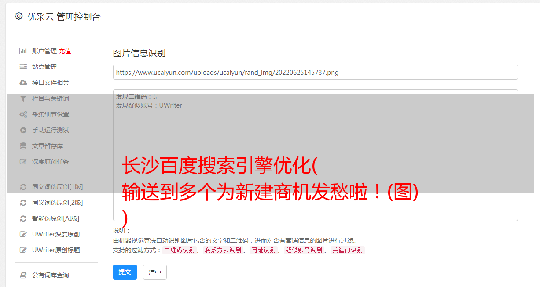Open the gears icon for 采集细节设置
540x287 pixels.
(23, 114)
